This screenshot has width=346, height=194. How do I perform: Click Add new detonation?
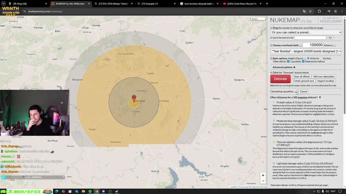324,77
